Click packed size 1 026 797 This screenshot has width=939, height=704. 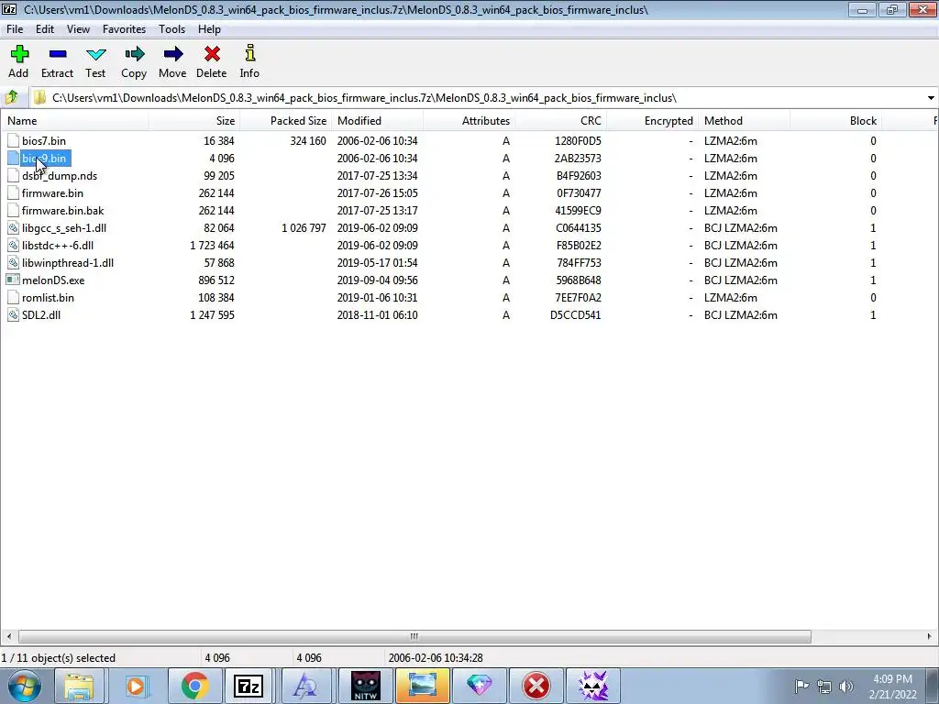(304, 228)
